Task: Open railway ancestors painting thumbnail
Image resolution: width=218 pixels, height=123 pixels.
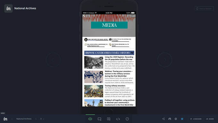Action: (x=94, y=91)
